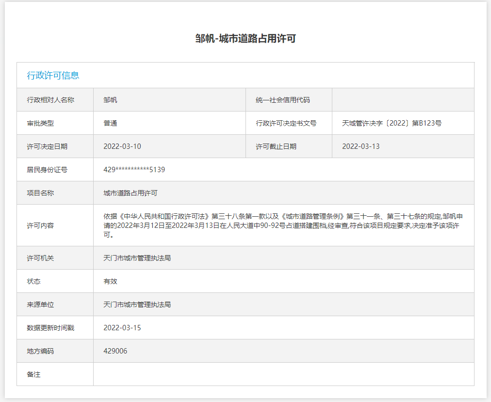Select project name value 城市道路占用许可

tap(130, 193)
